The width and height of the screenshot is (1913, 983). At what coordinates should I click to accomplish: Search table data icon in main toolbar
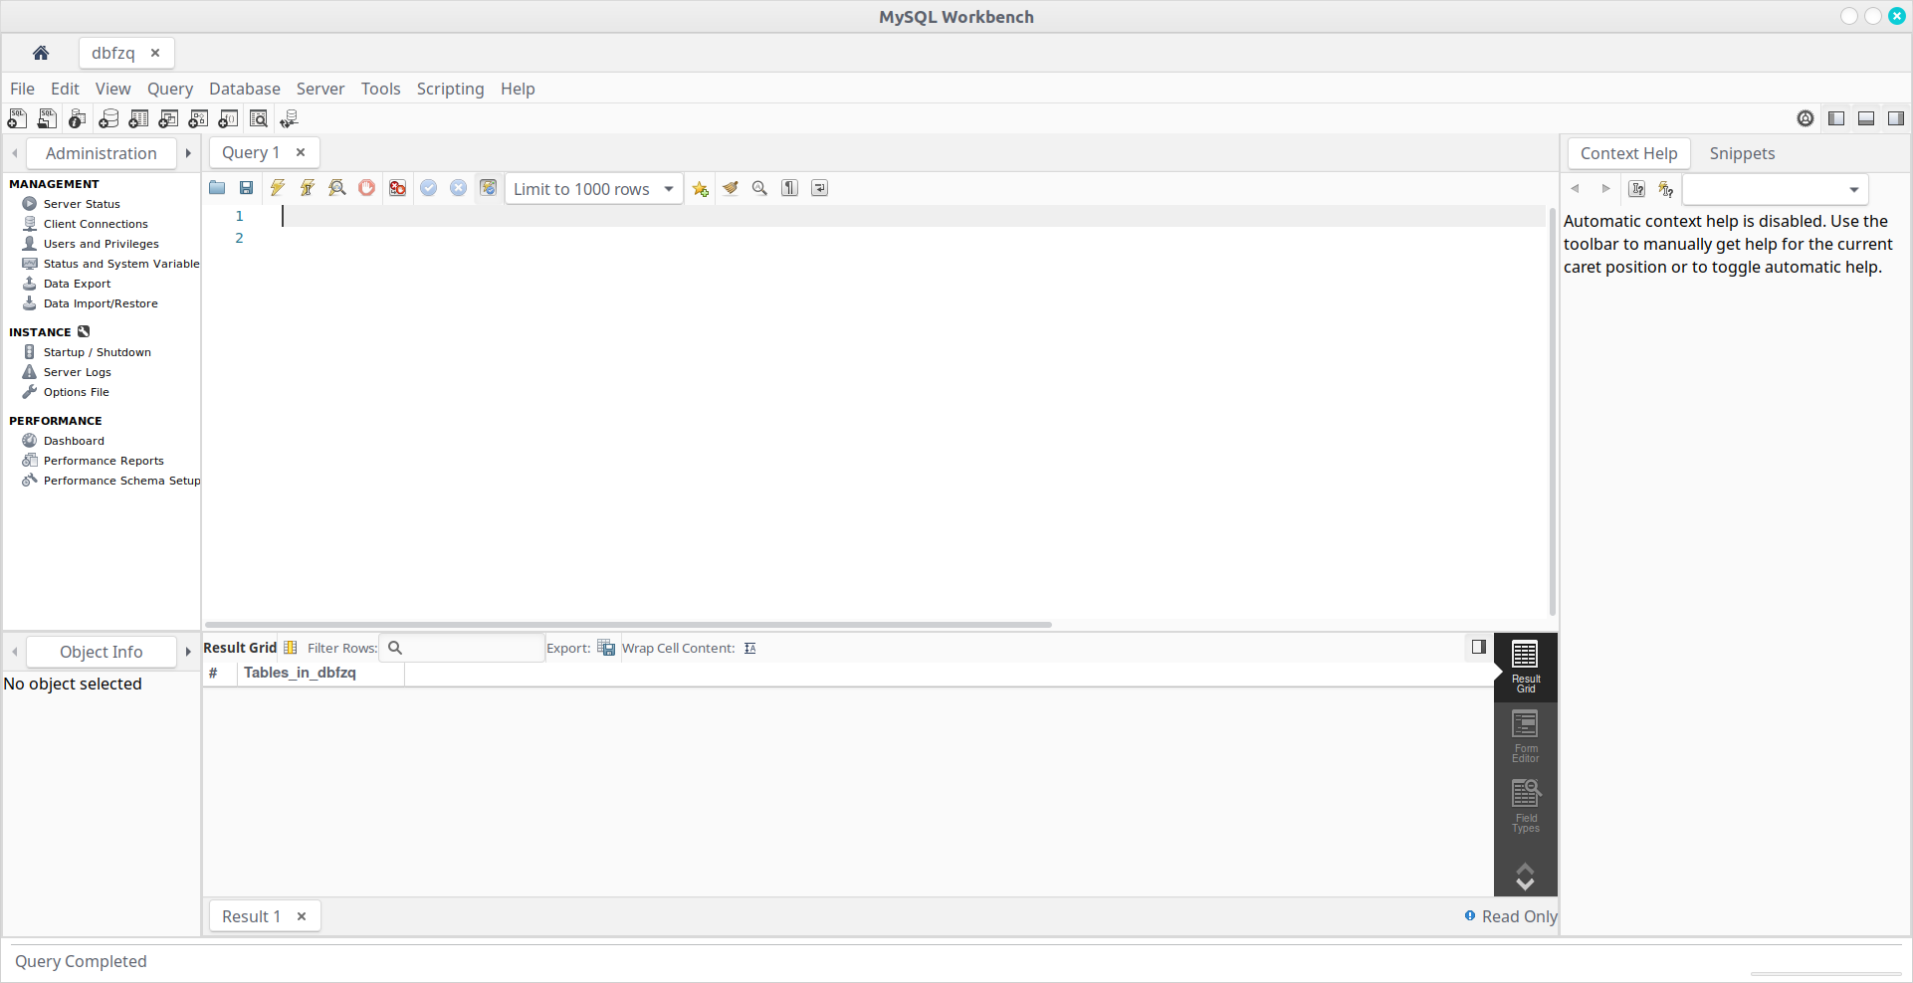click(258, 118)
